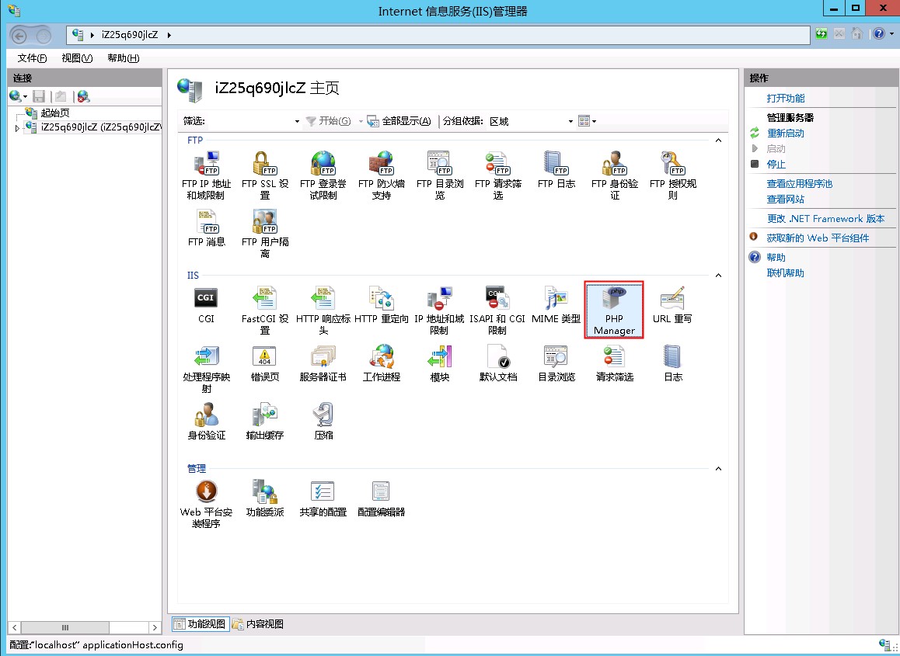Open FTP 授权规则 feature

click(x=672, y=175)
